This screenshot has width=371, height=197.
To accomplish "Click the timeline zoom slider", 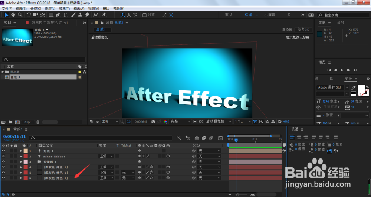I will click(x=238, y=195).
